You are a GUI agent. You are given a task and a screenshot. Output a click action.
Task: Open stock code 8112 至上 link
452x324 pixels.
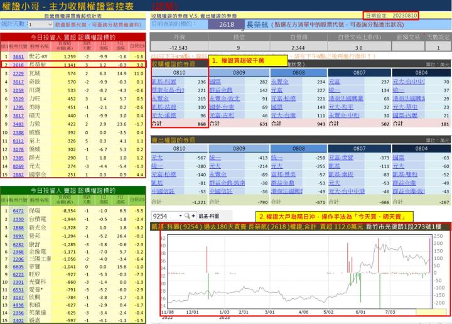click(x=18, y=141)
